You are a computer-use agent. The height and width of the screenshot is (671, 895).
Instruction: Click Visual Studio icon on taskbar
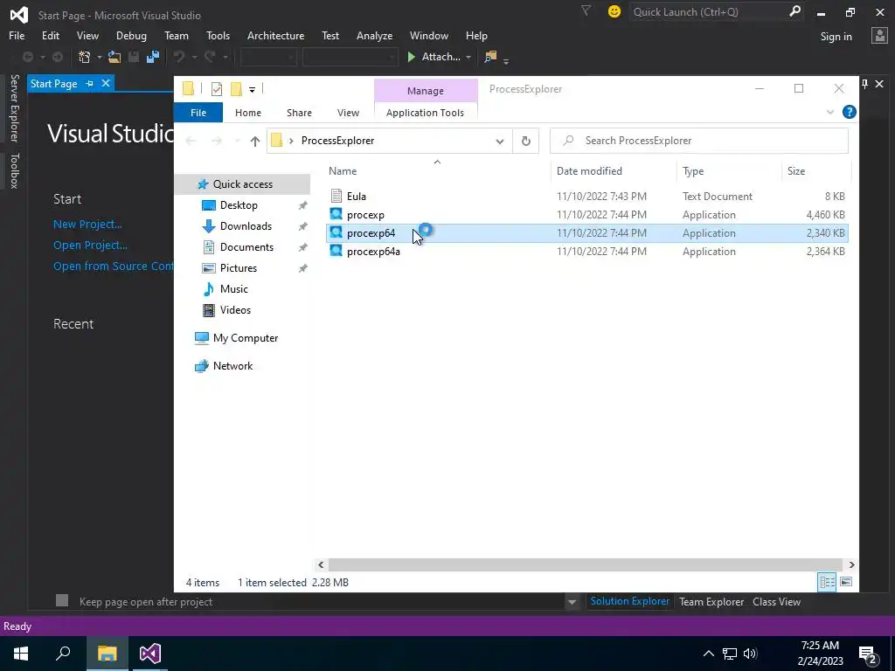pyautogui.click(x=150, y=654)
